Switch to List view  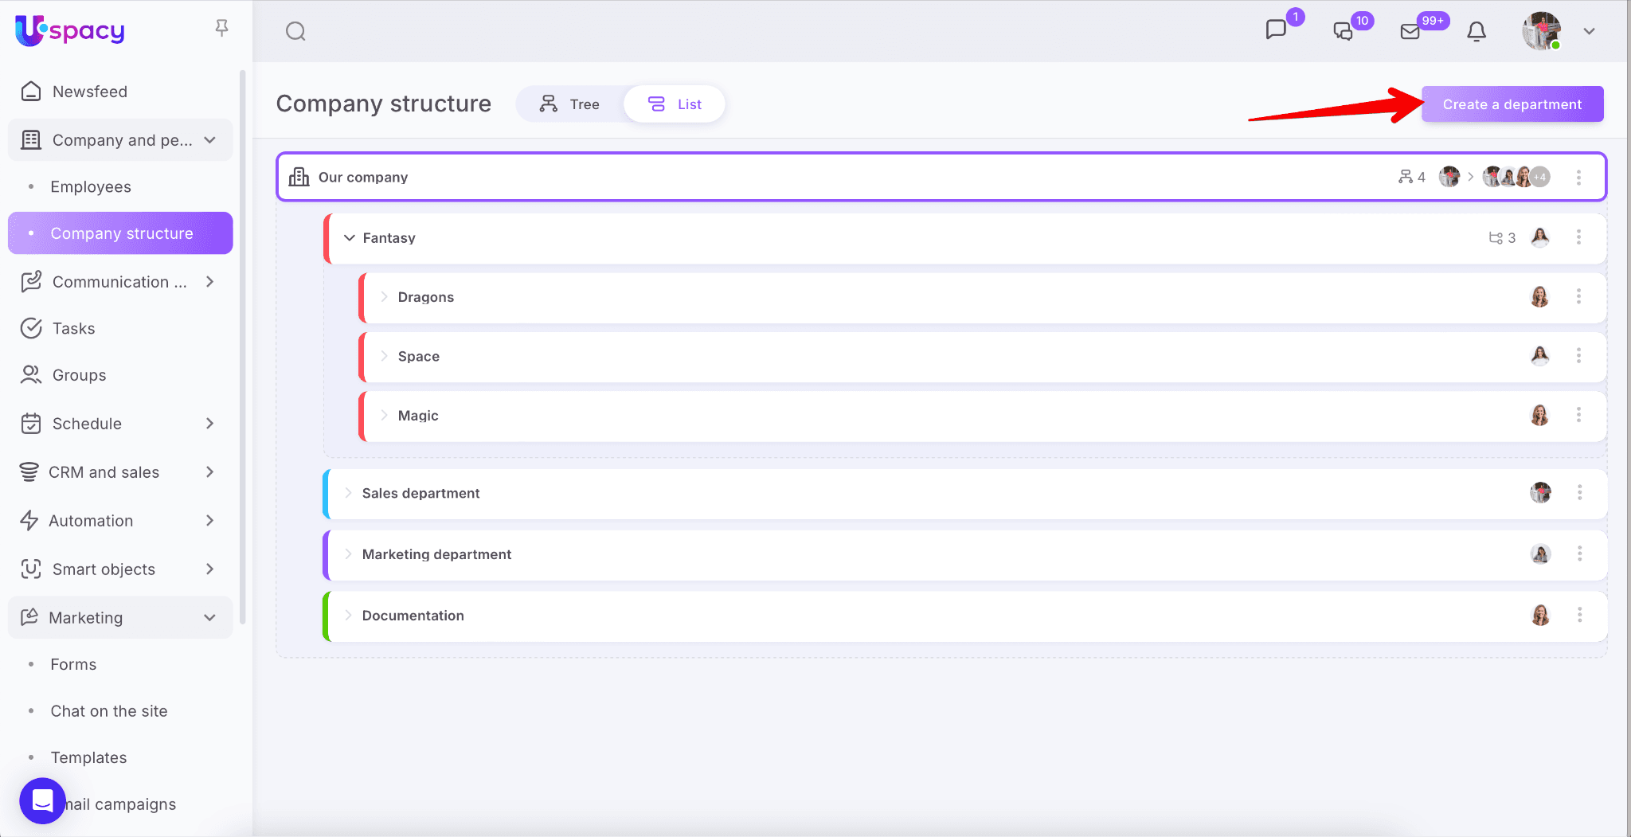pyautogui.click(x=675, y=104)
